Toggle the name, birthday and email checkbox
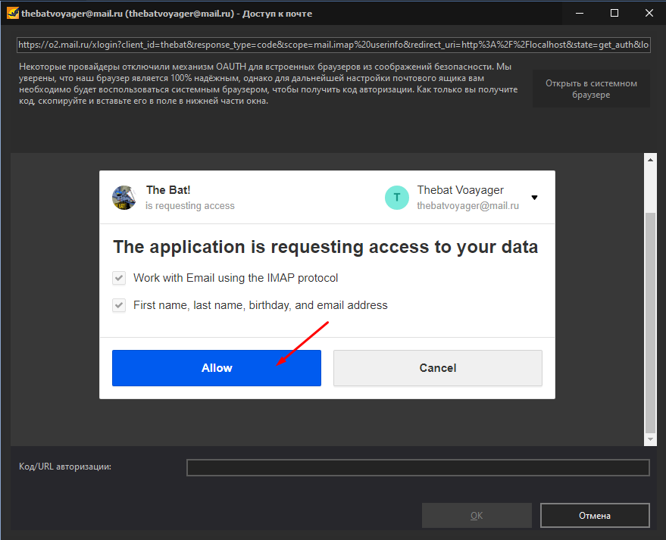Viewport: 666px width, 540px height. tap(119, 305)
